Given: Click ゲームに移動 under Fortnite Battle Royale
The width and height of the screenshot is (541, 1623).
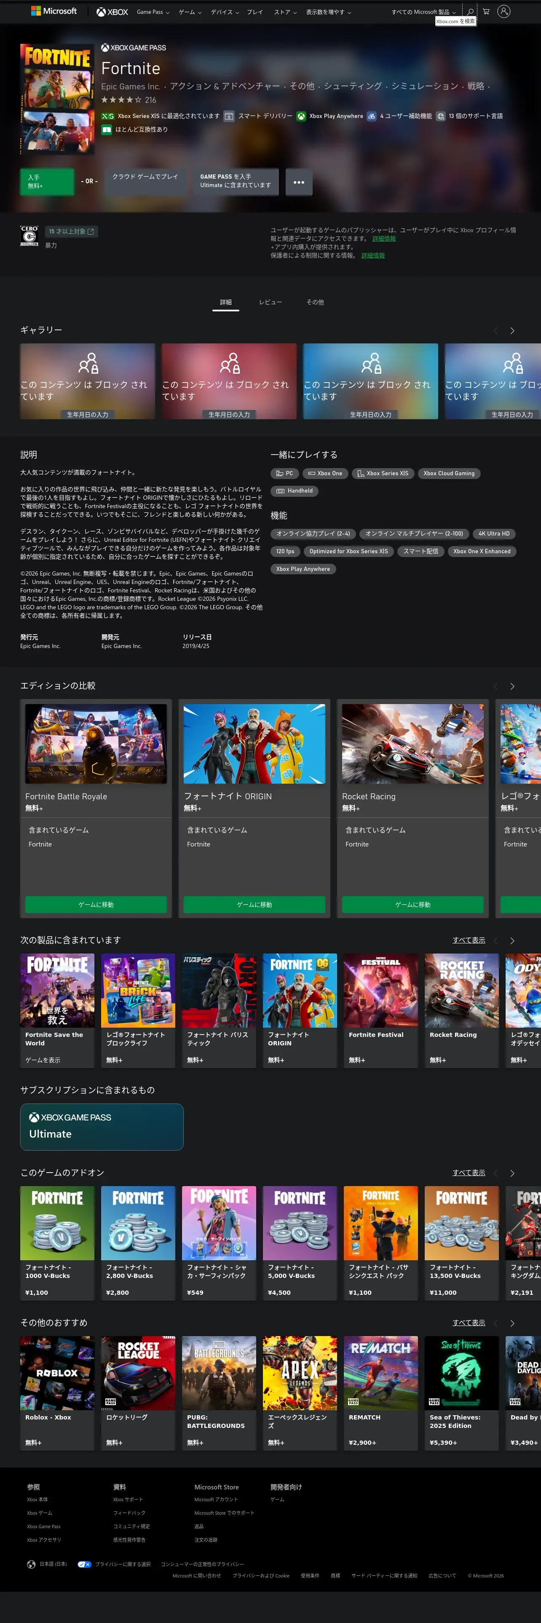Looking at the screenshot, I should pos(96,905).
